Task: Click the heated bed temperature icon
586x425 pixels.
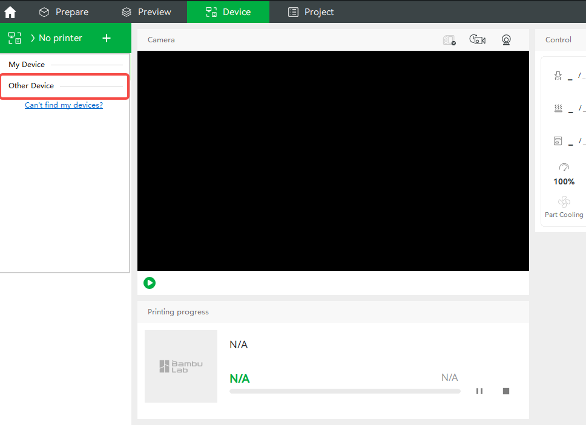Action: [x=558, y=109]
